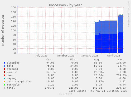Click the paging legend color swatch
Image resolution: width=131 pixels, height=97 pixels.
4,78
